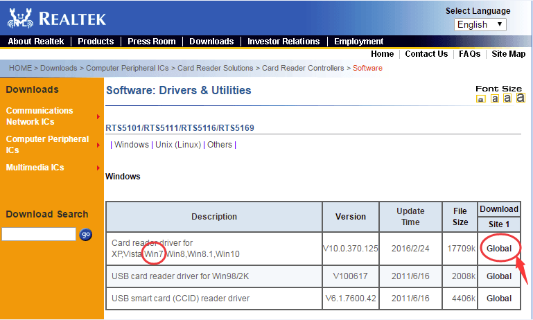Screen dimensions: 533x320
Task: Select the smallest font size icon
Action: [x=480, y=99]
